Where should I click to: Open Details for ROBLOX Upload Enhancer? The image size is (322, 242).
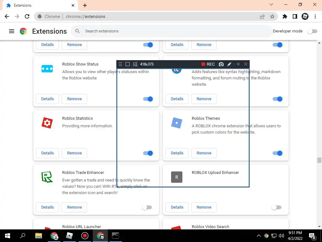click(177, 207)
